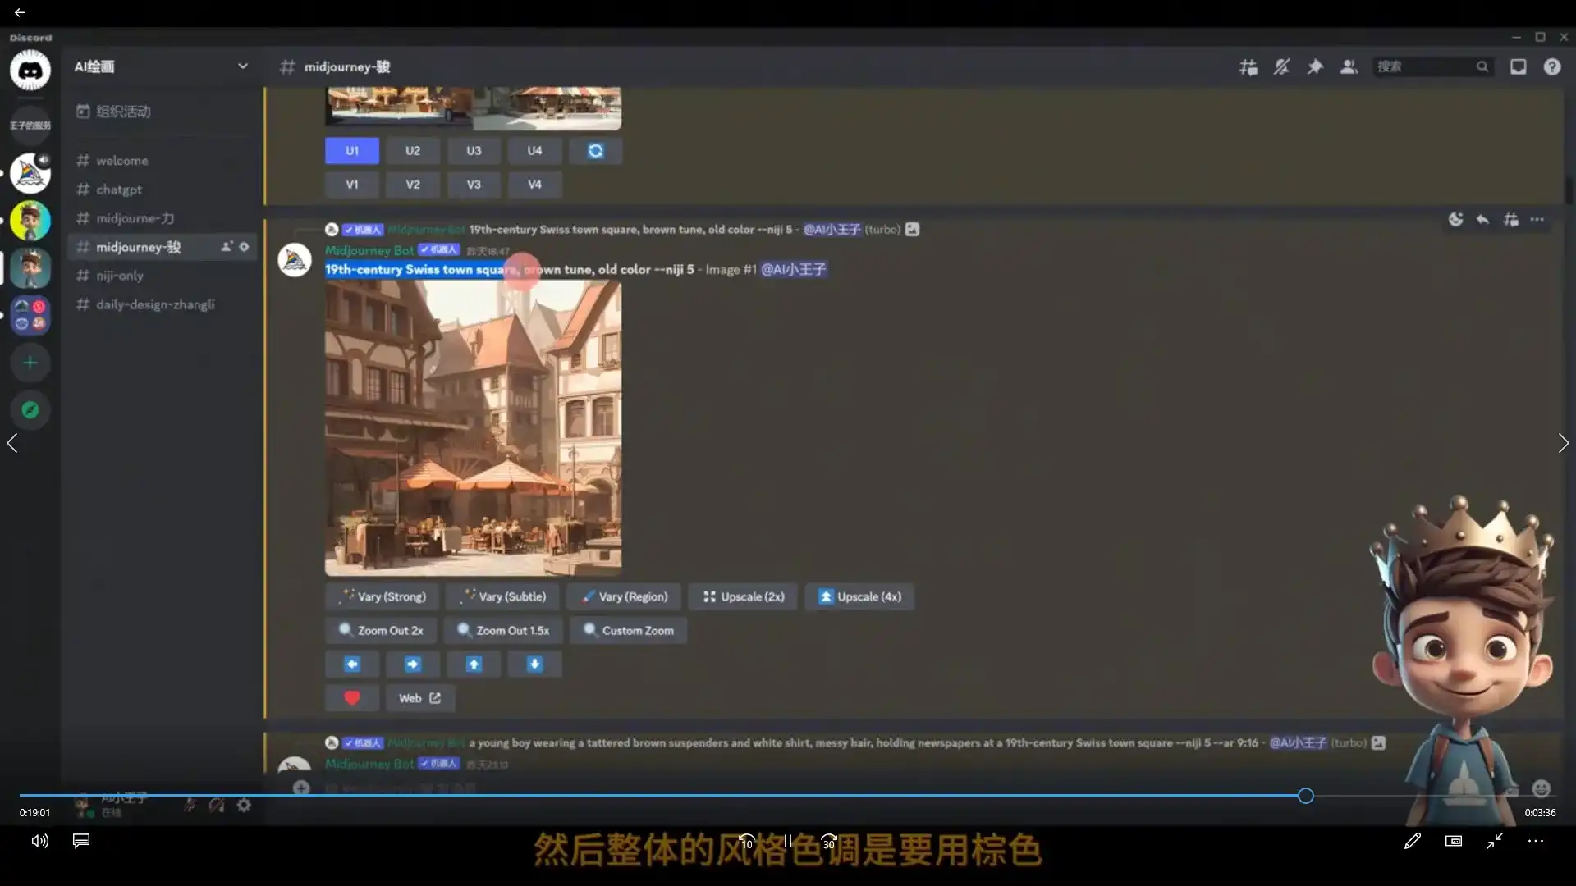
Task: Mute the video volume
Action: point(39,840)
